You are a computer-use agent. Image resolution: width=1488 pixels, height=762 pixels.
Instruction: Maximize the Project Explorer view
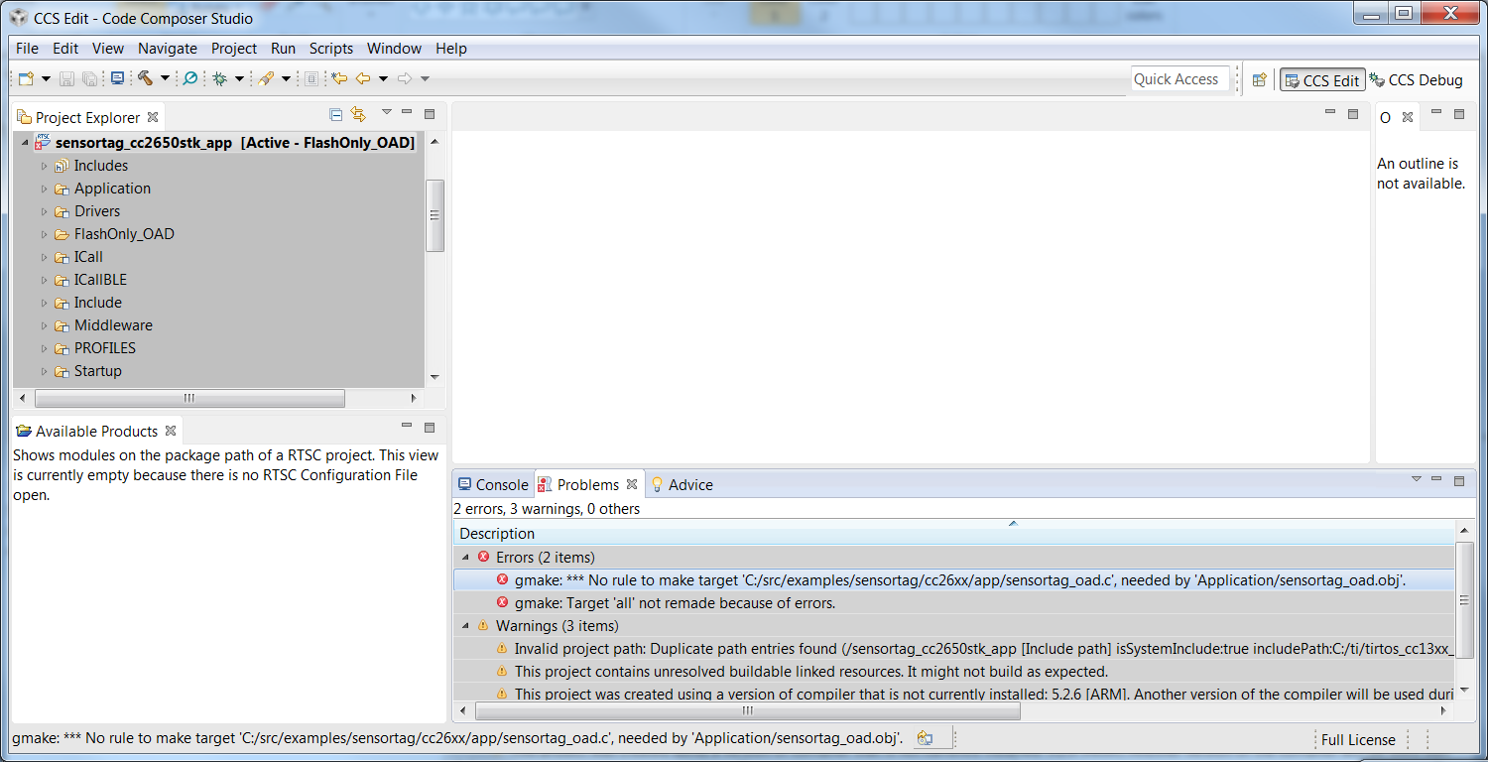click(430, 114)
